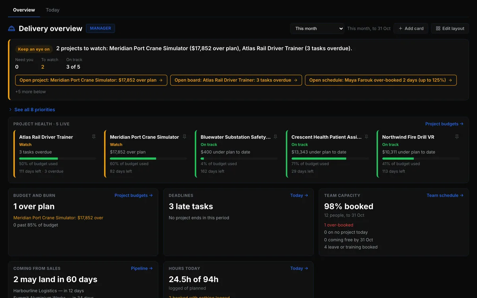Open Project budgets link in Budget and Burn
This screenshot has height=298, width=477.
click(x=134, y=195)
